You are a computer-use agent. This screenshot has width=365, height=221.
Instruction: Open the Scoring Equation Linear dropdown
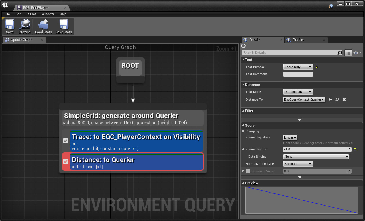tap(290, 138)
